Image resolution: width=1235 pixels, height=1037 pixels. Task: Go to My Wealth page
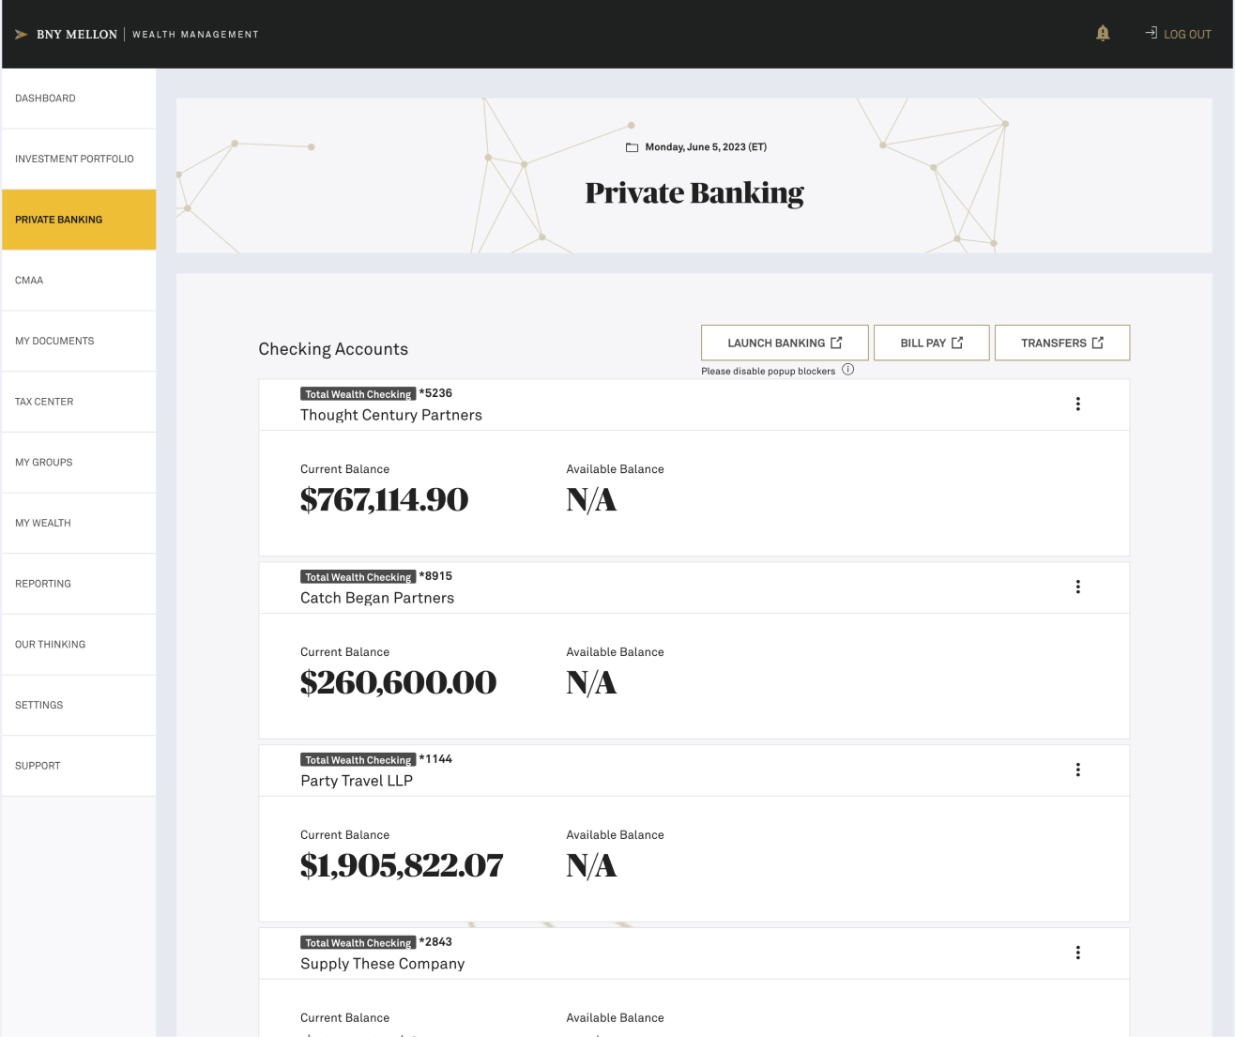(x=79, y=523)
